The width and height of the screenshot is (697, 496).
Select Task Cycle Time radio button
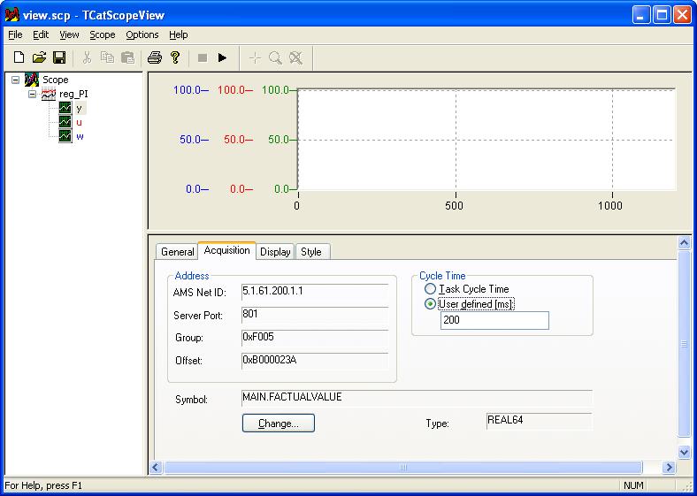(x=430, y=289)
